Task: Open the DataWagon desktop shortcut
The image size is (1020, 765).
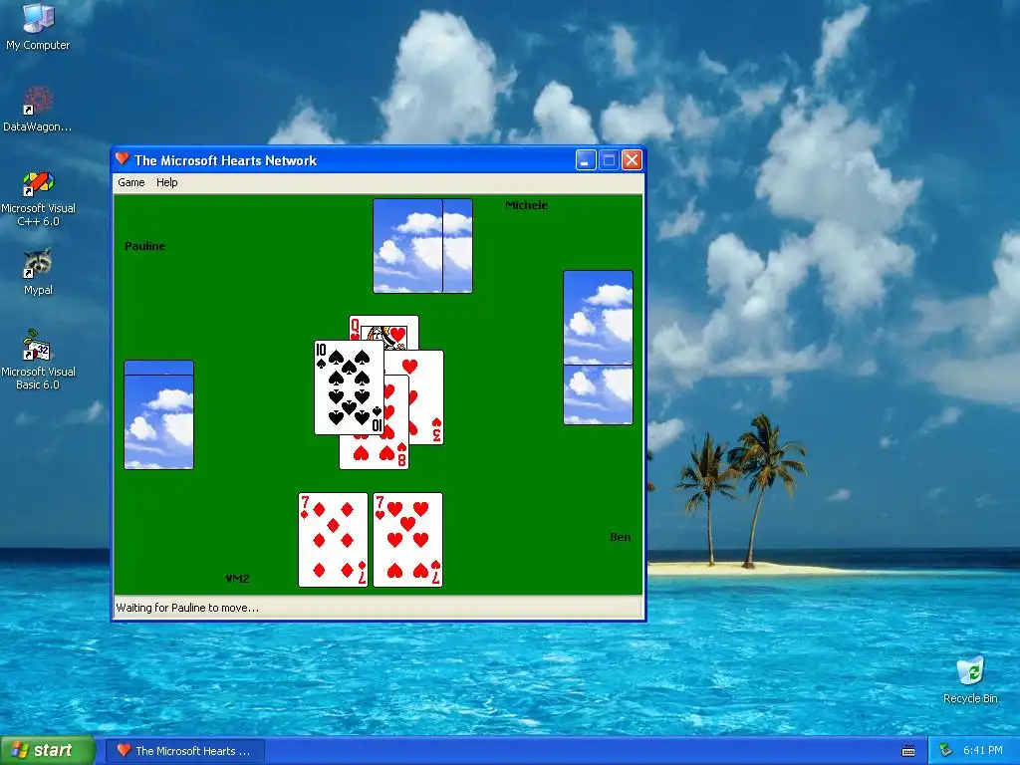Action: click(38, 110)
